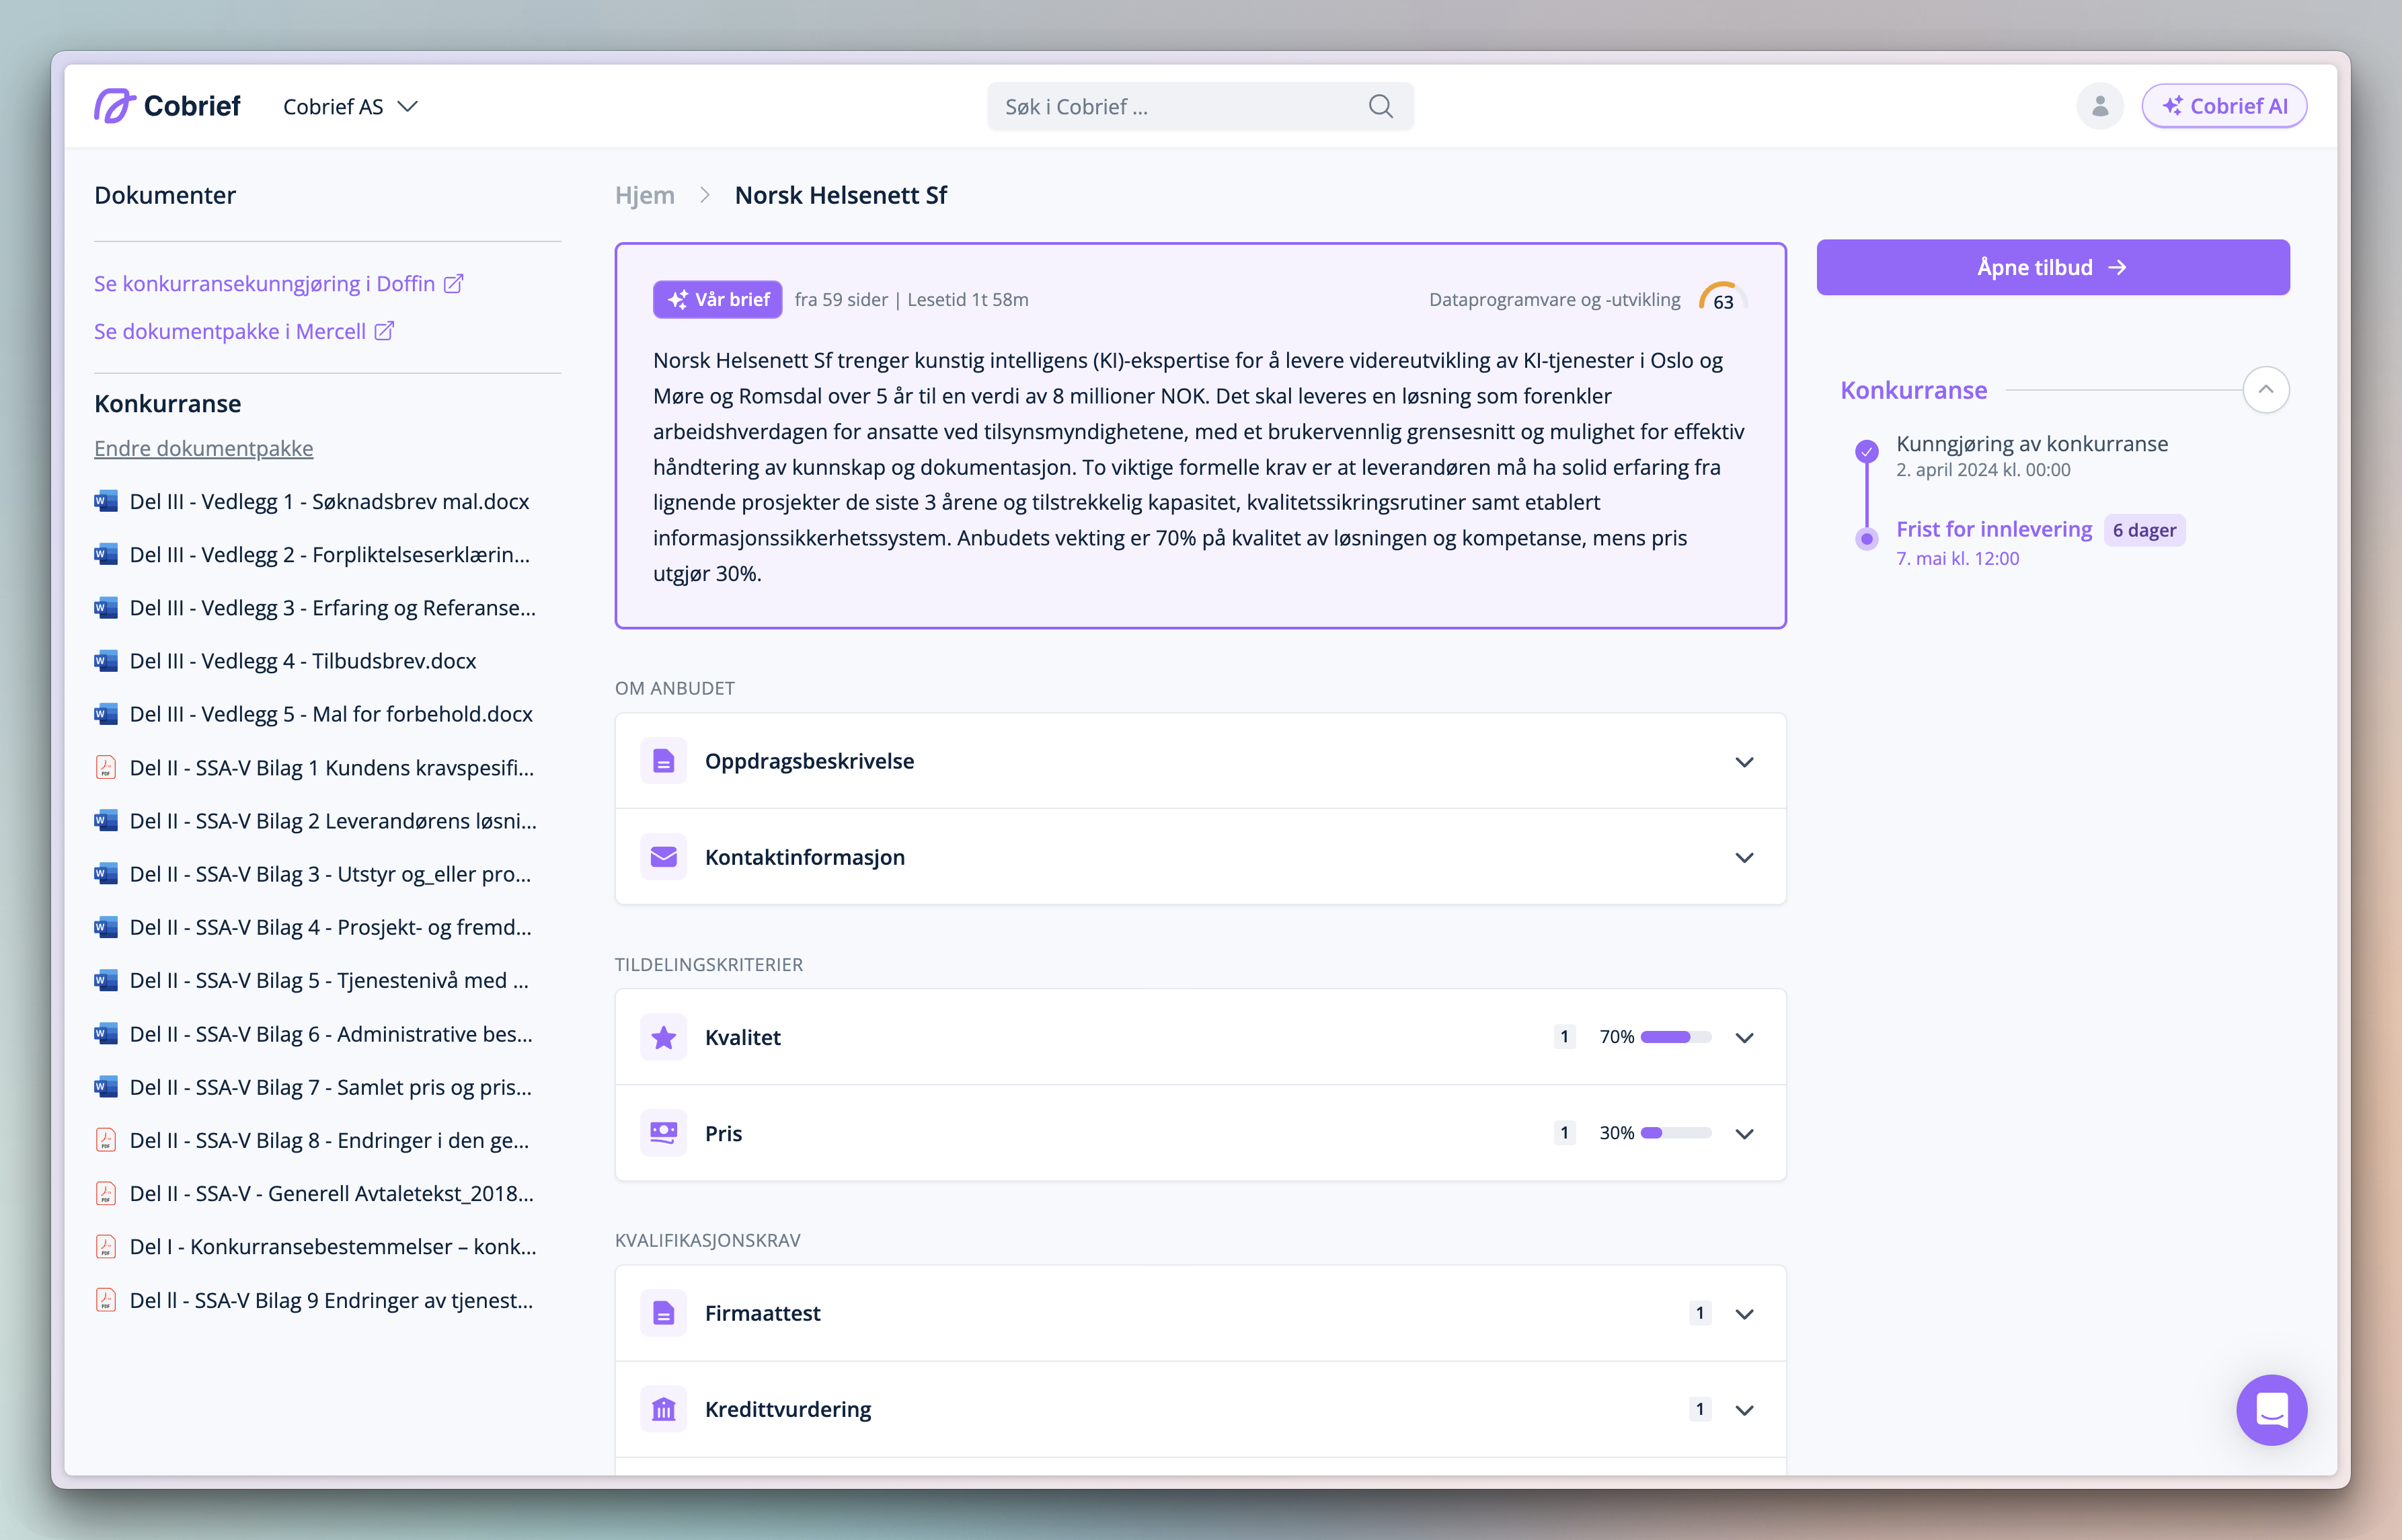Click the Pris money icon

pos(663,1133)
